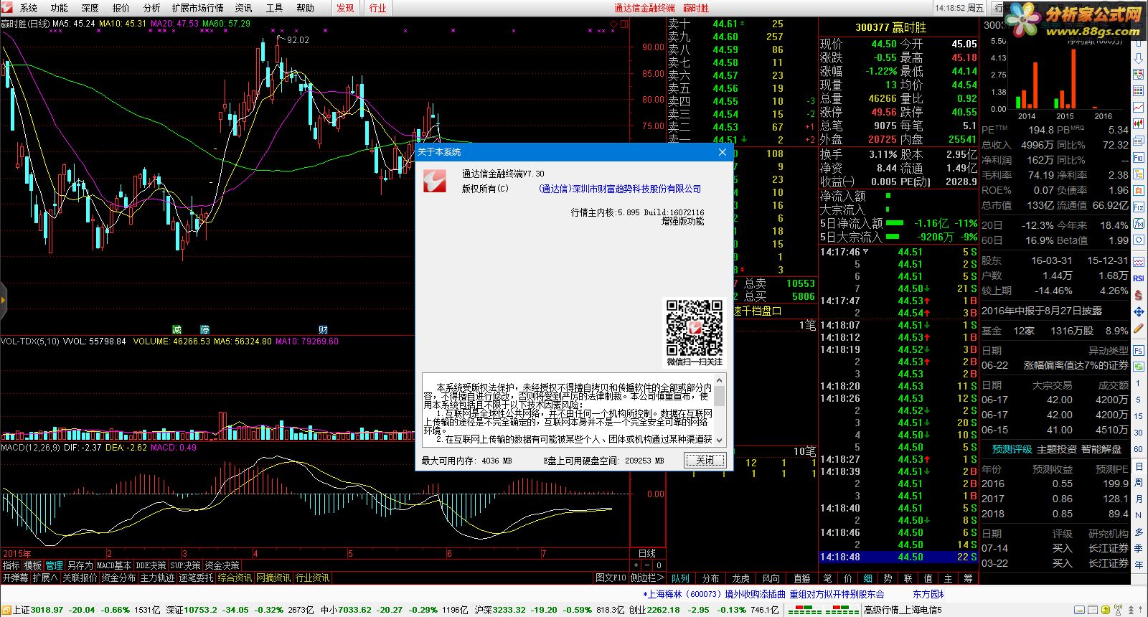1148x617 pixels.
Task: Click the X on 关于本系统 title bar
Action: click(723, 152)
